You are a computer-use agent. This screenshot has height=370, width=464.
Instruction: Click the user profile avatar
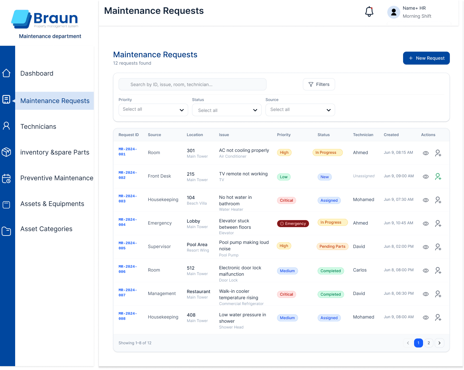pos(393,12)
